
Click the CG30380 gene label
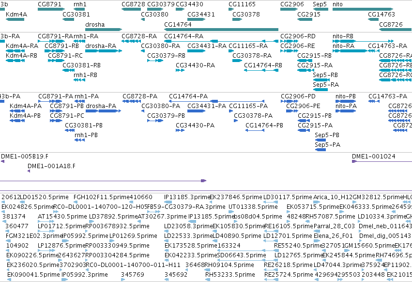pos(154,14)
